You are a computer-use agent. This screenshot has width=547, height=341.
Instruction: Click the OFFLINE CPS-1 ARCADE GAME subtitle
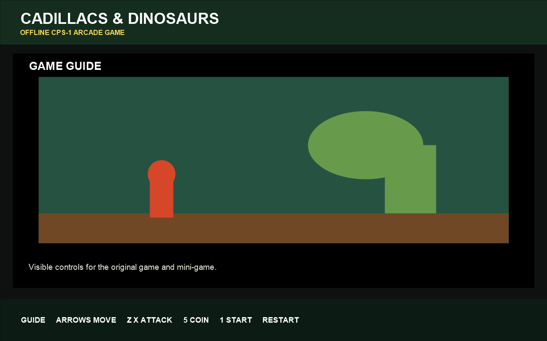coord(72,33)
